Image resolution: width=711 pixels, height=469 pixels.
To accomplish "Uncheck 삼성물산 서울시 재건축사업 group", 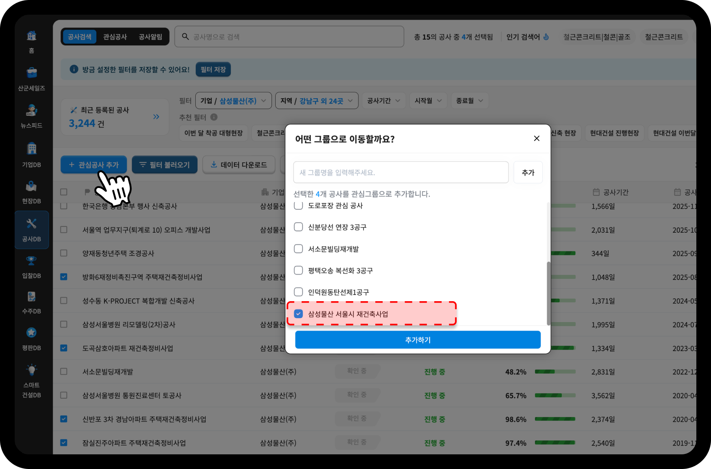I will click(x=298, y=314).
